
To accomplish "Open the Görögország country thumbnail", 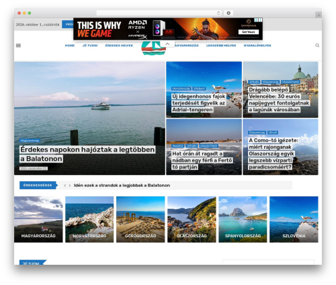I will pyautogui.click(x=140, y=220).
